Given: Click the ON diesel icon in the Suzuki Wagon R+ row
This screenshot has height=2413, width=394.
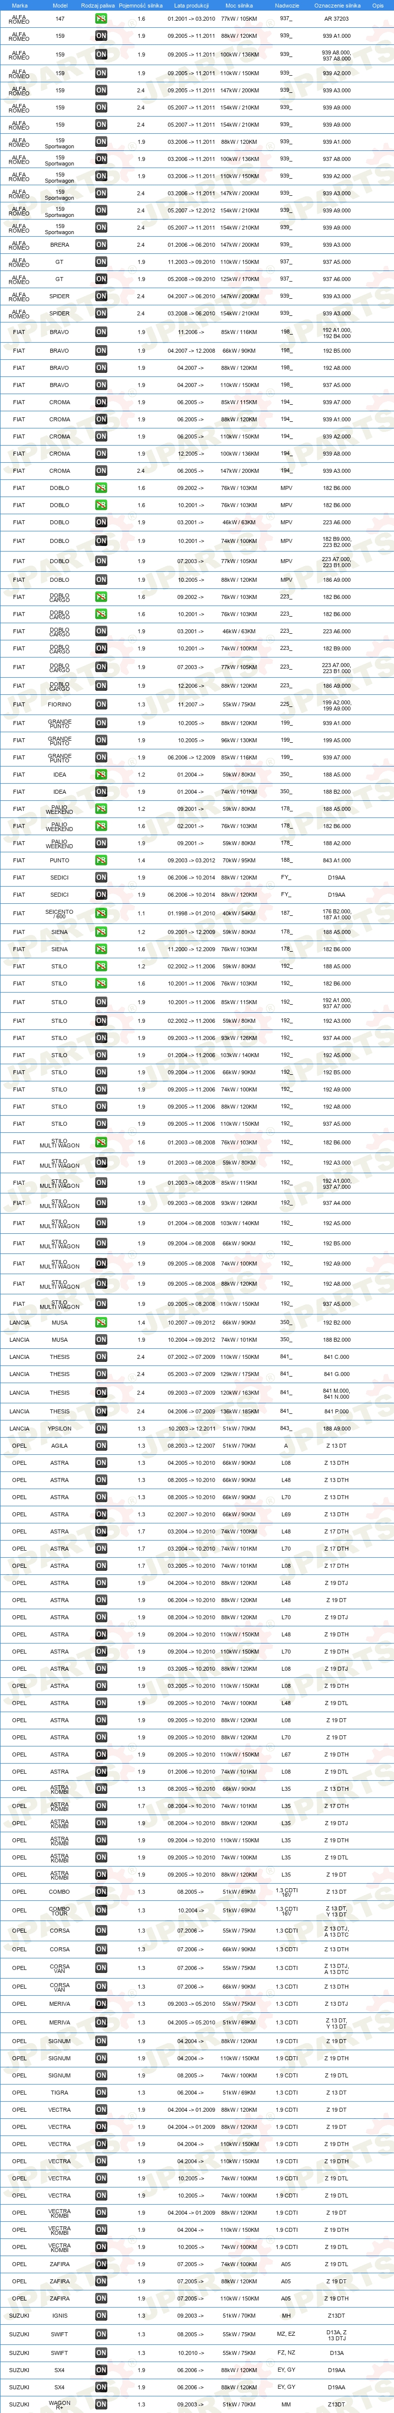Looking at the screenshot, I should (101, 2404).
